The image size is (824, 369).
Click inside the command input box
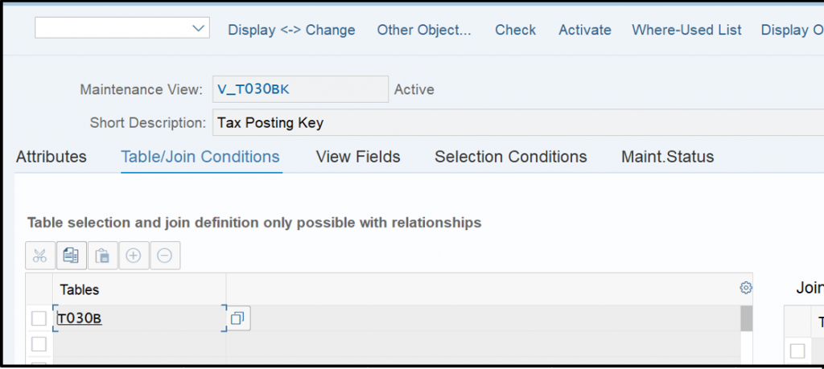[112, 28]
